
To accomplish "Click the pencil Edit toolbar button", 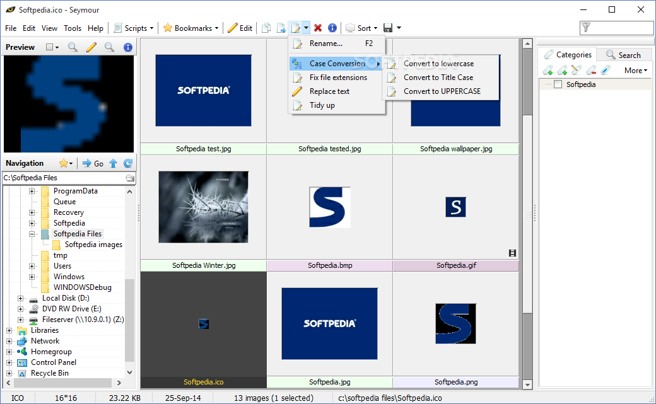I will 240,28.
